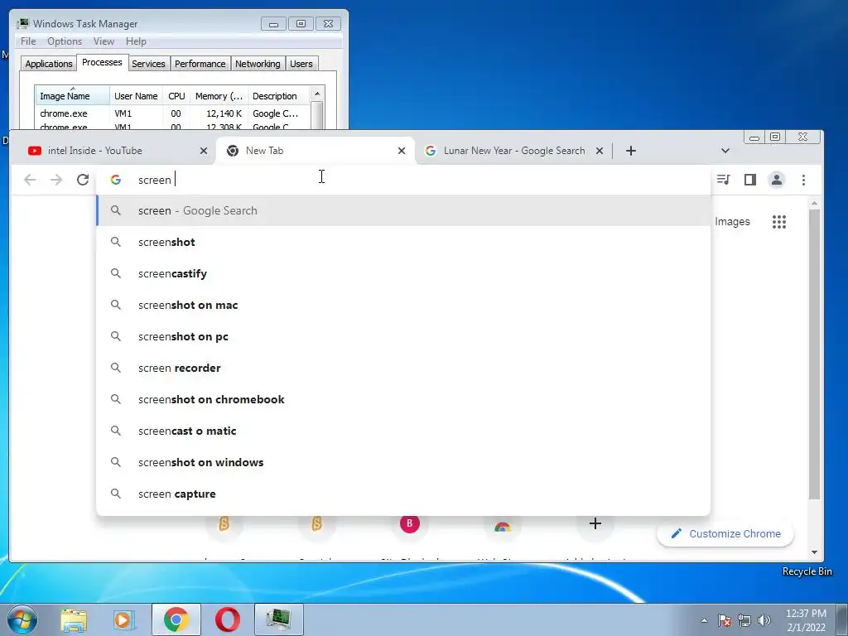
Task: Open the Action Center flag icon
Action: 725,620
